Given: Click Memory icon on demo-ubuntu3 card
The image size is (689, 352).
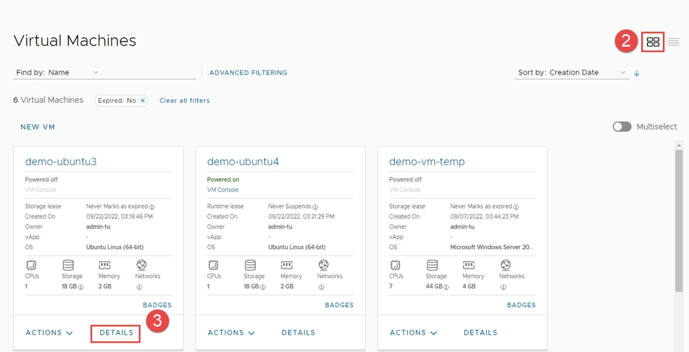Looking at the screenshot, I should tap(104, 265).
